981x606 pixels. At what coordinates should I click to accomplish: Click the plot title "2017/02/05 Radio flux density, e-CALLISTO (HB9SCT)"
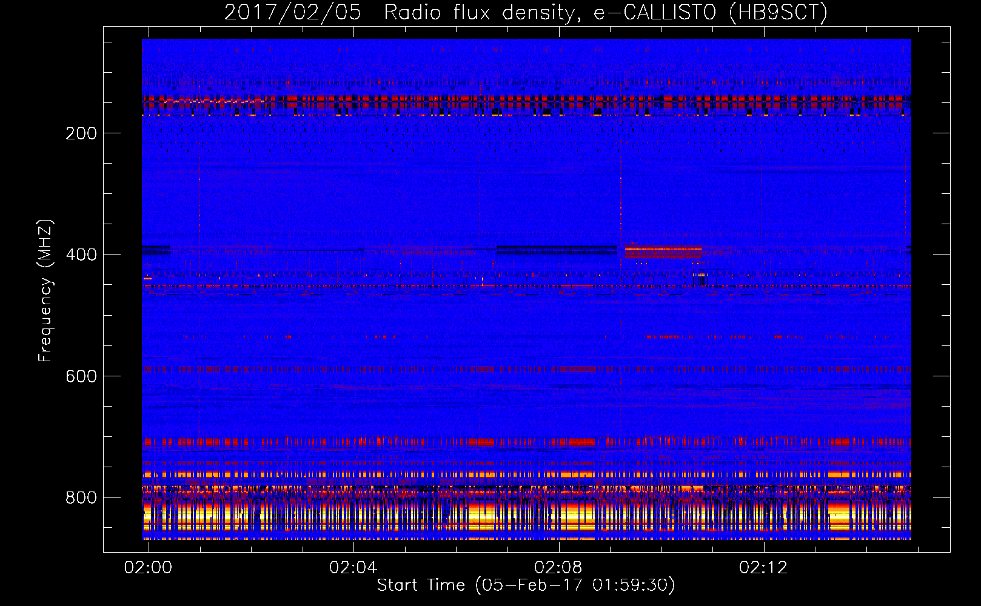(x=526, y=12)
